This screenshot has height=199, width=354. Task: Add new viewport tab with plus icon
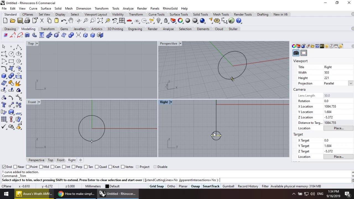[80, 160]
